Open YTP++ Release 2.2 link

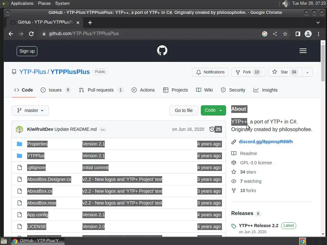pos(259,226)
